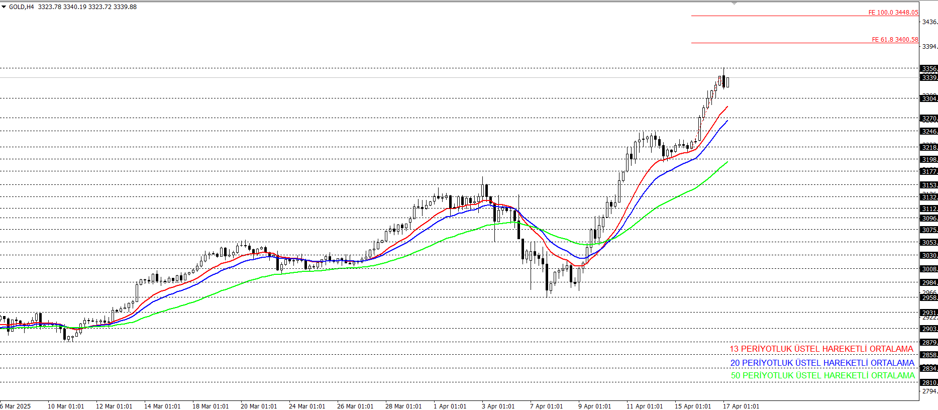This screenshot has height=410, width=938.
Task: Click the 26 Mar 01:01 date label
Action: click(355, 406)
